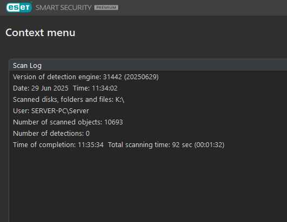Image resolution: width=287 pixels, height=222 pixels.
Task: Click the empty title bar beside PREMIUM badge
Action: (x=201, y=8)
